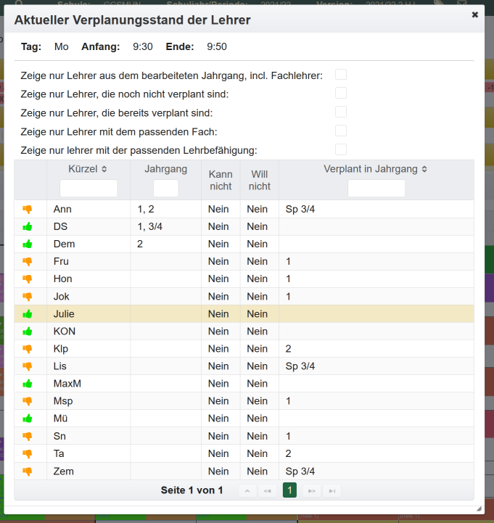Image resolution: width=494 pixels, height=523 pixels.
Task: Click the Kürzel filter text field
Action: tap(88, 189)
